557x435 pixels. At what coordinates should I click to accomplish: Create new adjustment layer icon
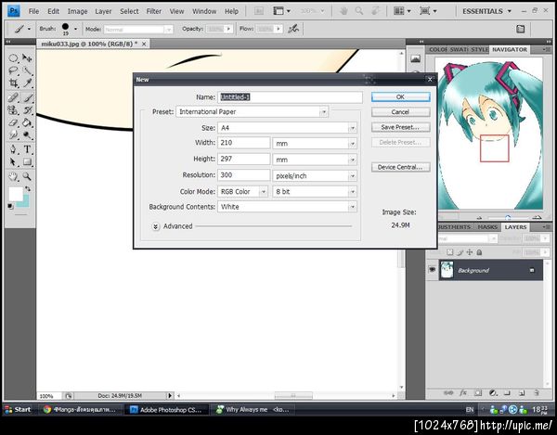pos(493,392)
